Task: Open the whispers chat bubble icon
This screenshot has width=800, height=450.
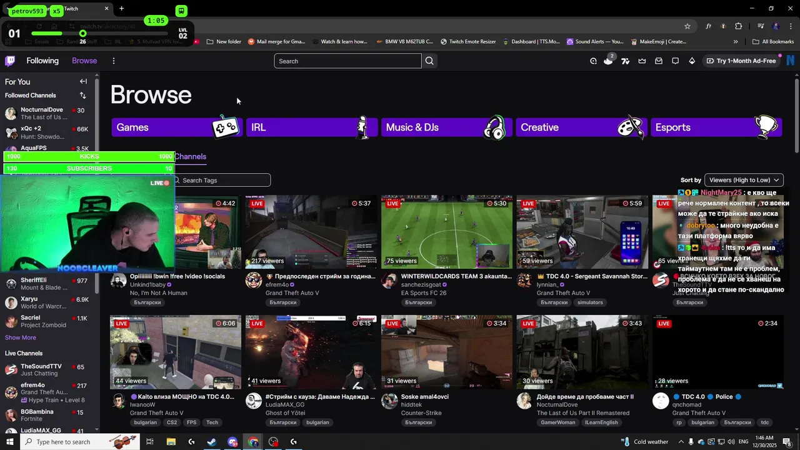Action: click(675, 61)
